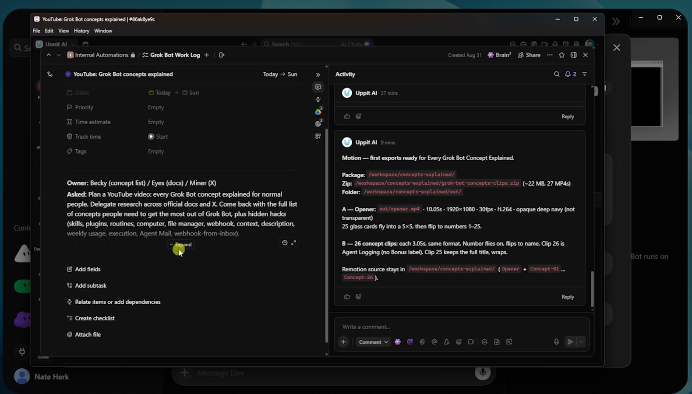Click the microphone icon in comment box
The image size is (692, 394).
556,342
